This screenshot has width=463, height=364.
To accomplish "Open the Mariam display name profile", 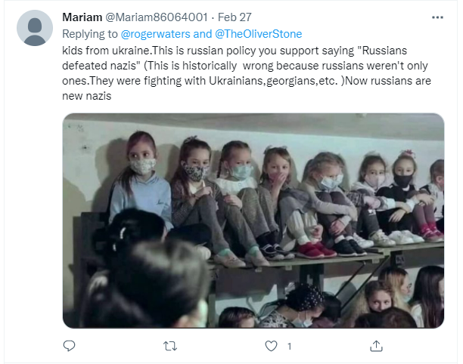I will tap(82, 17).
